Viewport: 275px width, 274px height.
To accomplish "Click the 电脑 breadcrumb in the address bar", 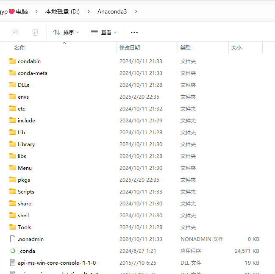I will (22, 11).
